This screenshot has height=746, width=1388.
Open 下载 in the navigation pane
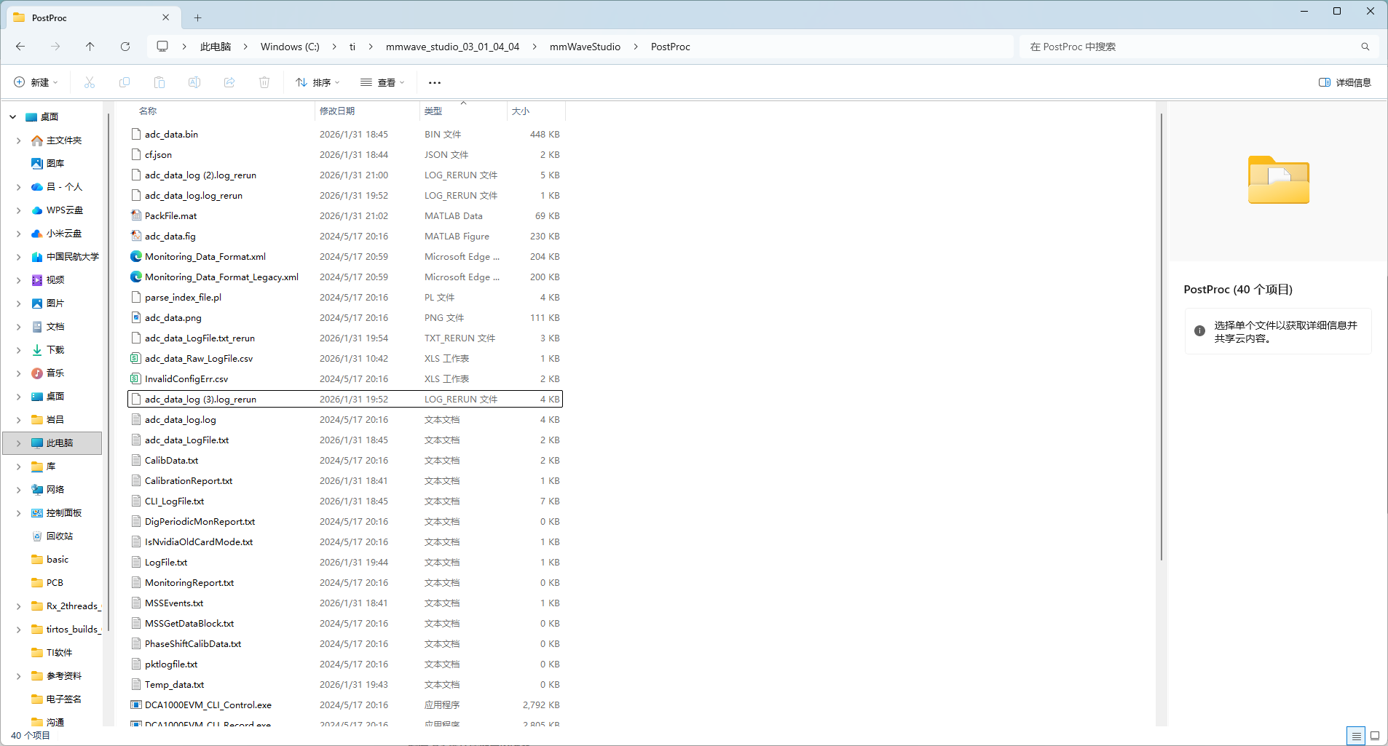tap(55, 350)
